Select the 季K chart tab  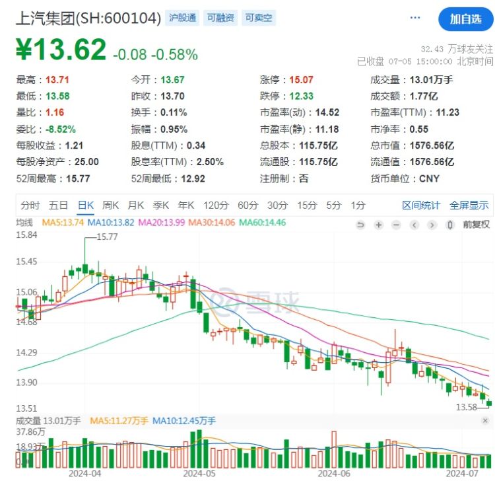click(x=160, y=206)
